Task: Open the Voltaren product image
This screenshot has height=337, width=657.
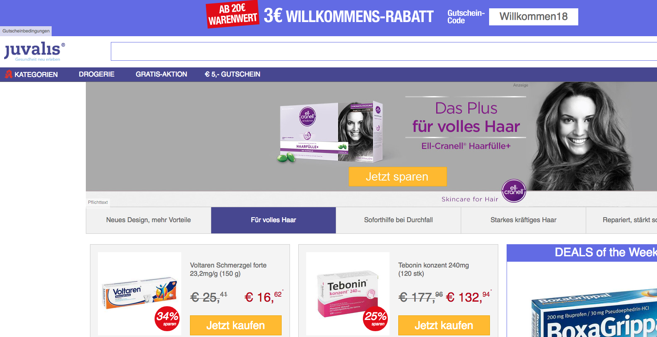Action: click(140, 293)
